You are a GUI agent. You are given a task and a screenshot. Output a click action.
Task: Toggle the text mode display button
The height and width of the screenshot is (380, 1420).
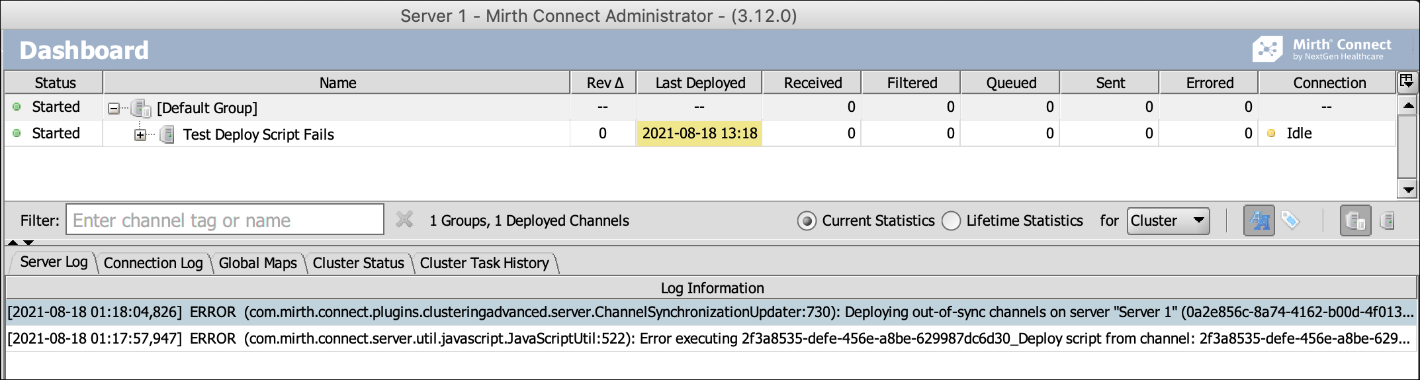[1259, 221]
